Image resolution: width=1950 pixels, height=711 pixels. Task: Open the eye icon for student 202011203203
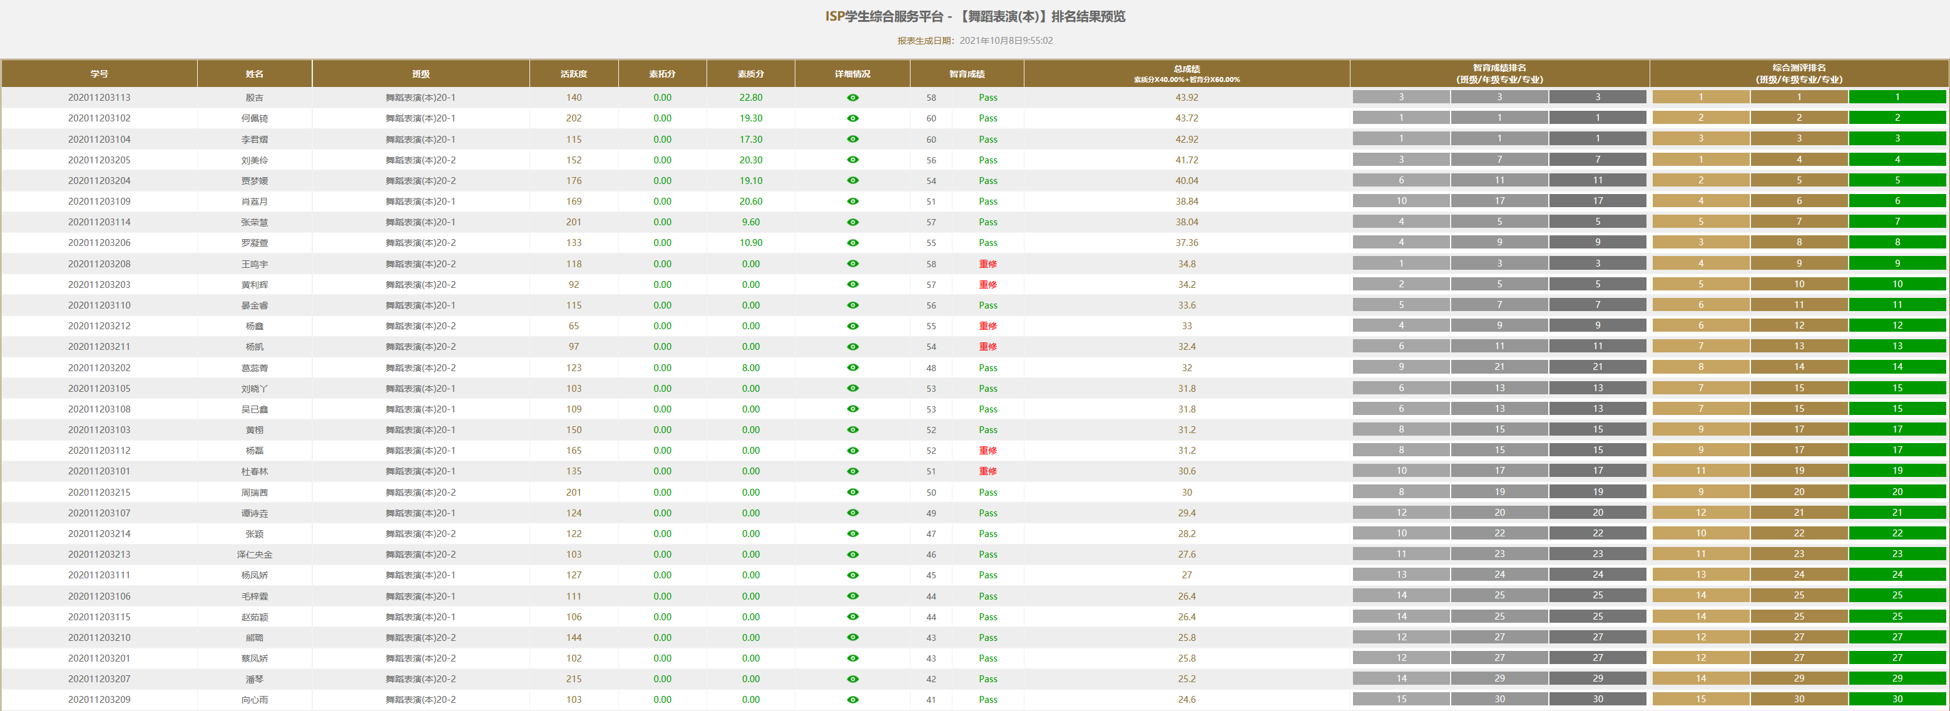point(852,285)
